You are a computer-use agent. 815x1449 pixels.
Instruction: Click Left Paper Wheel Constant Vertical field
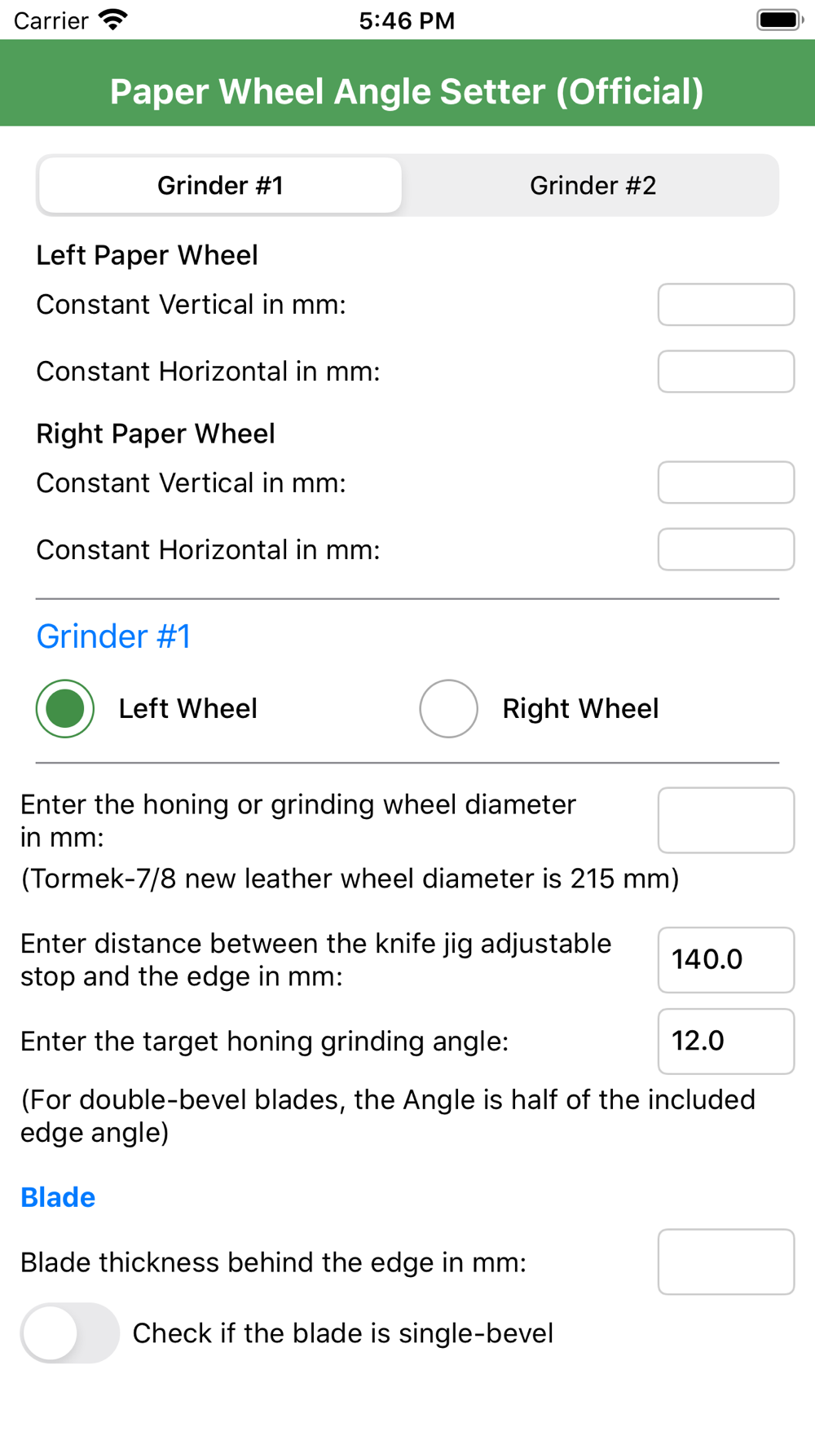725,305
